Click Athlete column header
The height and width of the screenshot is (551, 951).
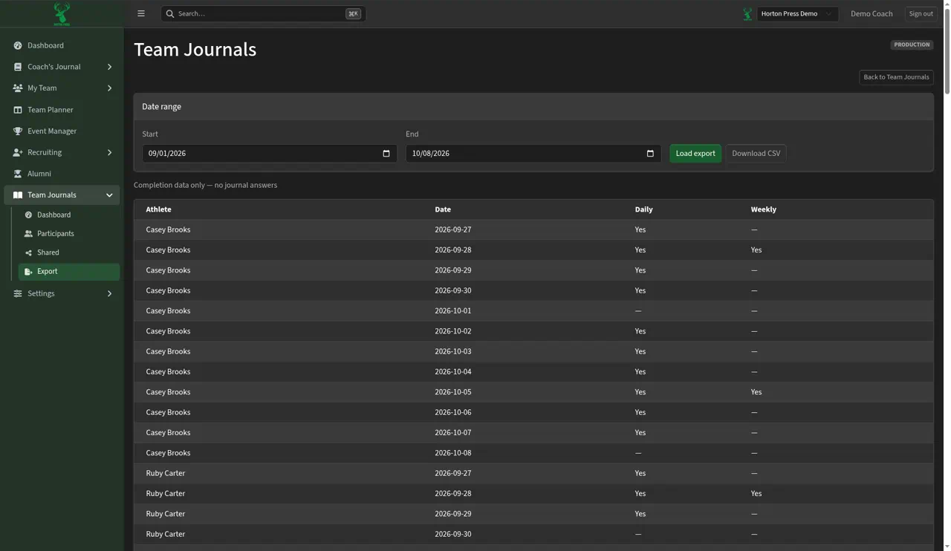tap(158, 209)
